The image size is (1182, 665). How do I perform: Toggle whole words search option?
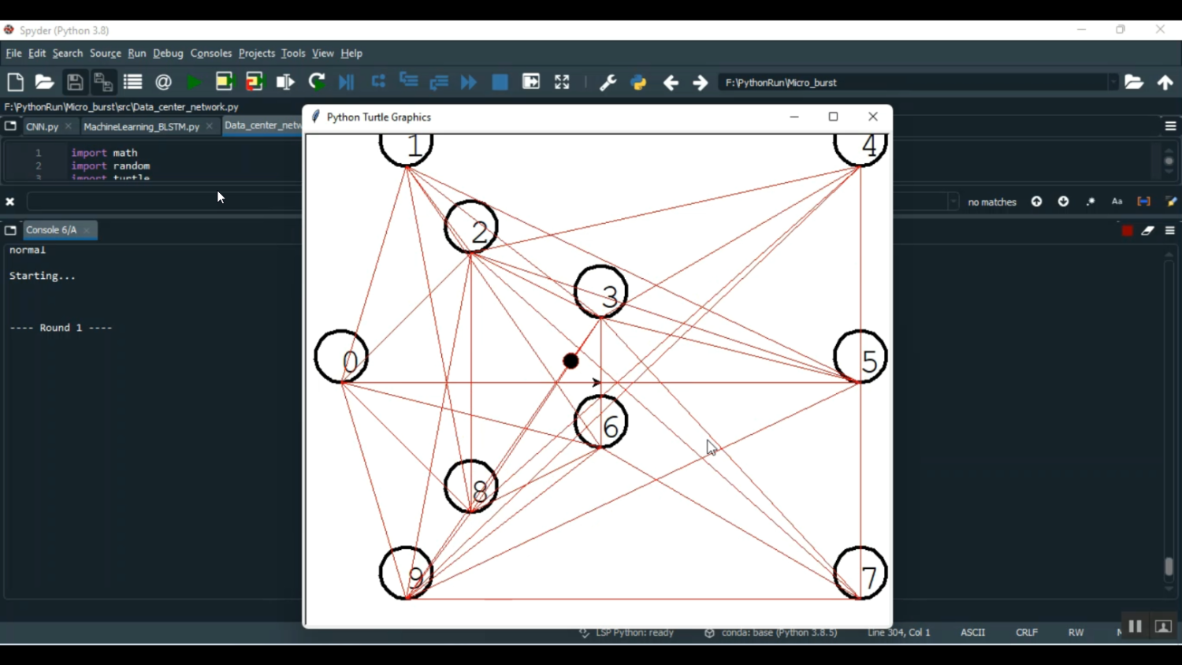[x=1143, y=202]
